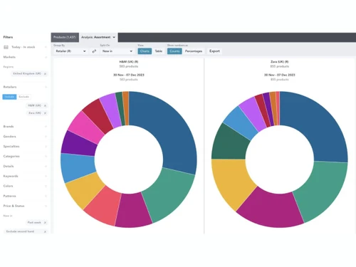Open the Split On New in dropdown

tap(117, 51)
